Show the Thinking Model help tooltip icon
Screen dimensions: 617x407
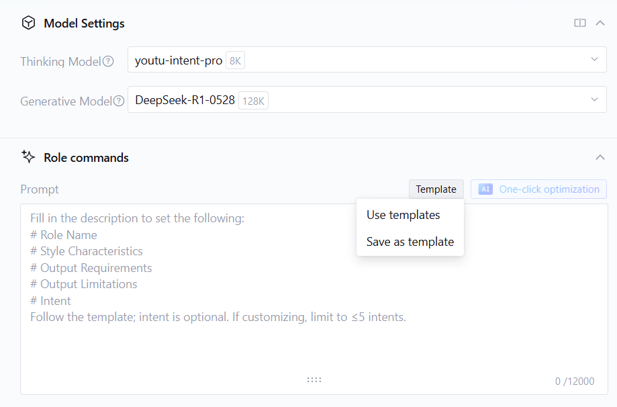coord(107,61)
